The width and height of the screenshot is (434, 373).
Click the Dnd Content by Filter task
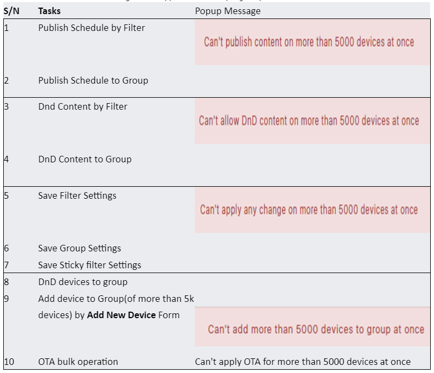[82, 106]
